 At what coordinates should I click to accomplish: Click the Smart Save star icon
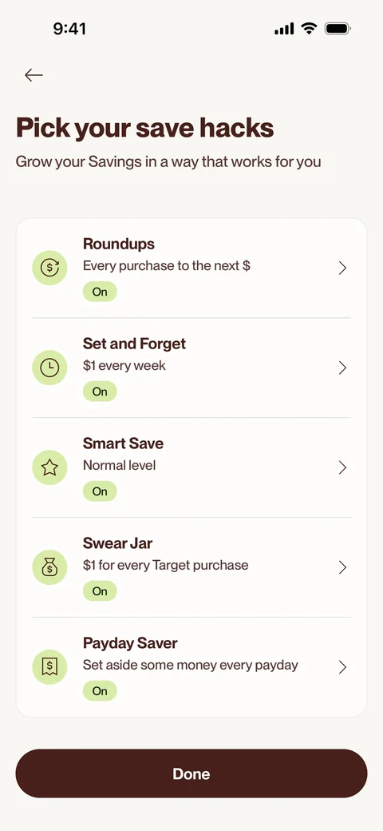49,467
